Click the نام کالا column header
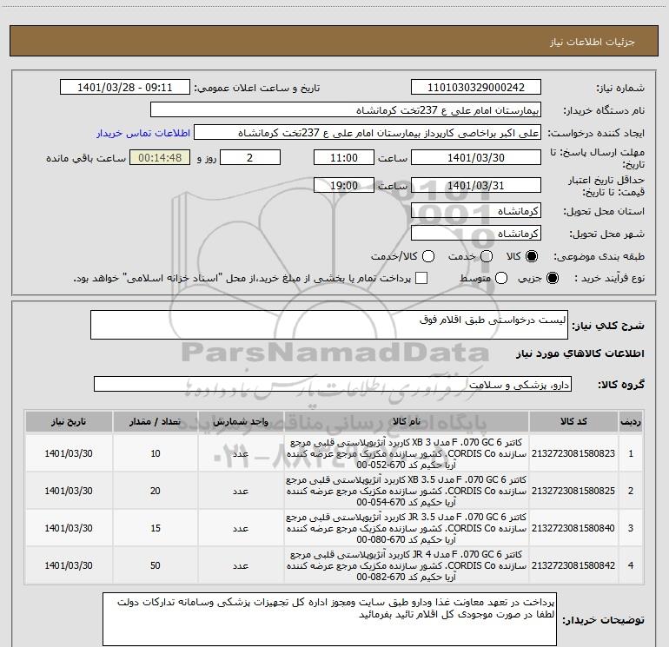This screenshot has height=647, width=669. click(407, 422)
